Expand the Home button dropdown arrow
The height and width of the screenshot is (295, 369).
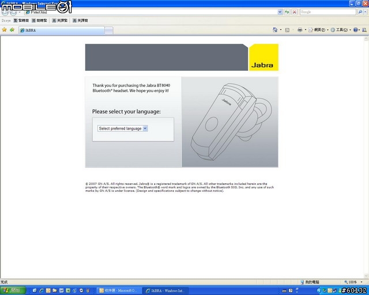(x=281, y=30)
